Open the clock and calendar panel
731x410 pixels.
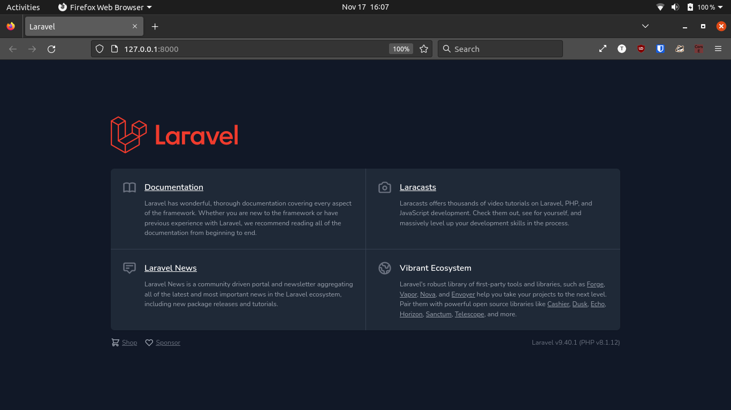(x=365, y=7)
